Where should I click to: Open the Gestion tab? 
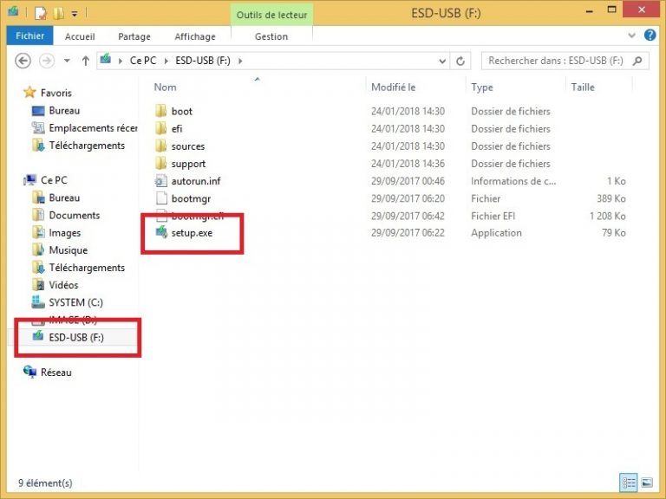[271, 36]
